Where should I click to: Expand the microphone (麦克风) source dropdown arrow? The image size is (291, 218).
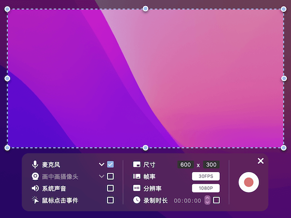pos(101,165)
